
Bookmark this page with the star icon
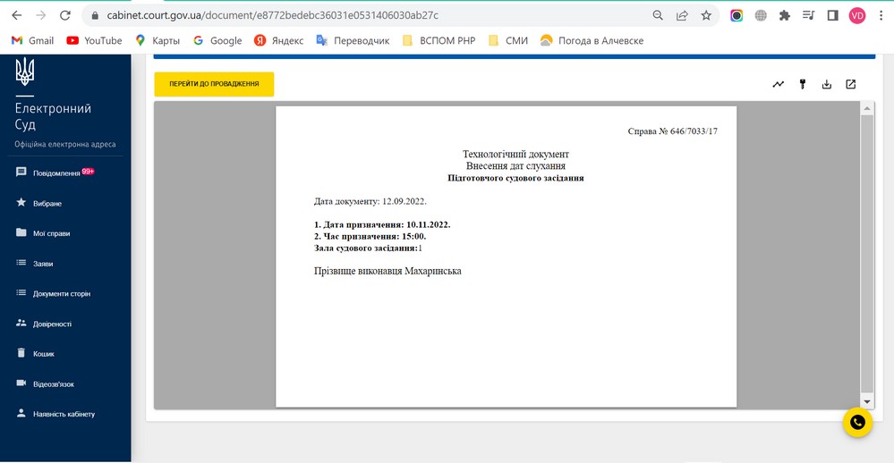click(706, 15)
